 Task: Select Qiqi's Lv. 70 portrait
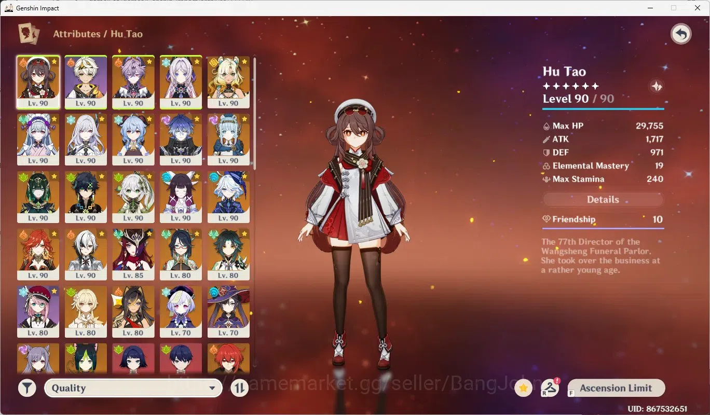181,312
